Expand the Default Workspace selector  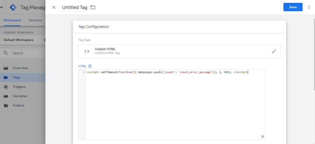coord(23,40)
